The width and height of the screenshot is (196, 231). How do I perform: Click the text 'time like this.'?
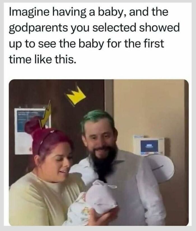tap(43, 60)
